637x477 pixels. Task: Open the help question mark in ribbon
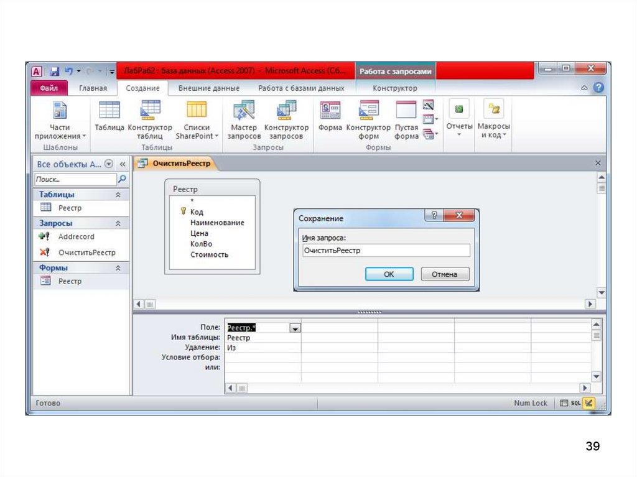(x=598, y=87)
